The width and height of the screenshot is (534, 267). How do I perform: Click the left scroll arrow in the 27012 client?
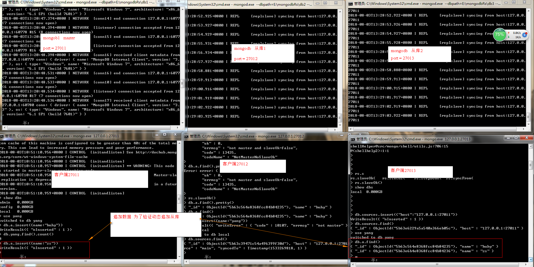(x=186, y=261)
